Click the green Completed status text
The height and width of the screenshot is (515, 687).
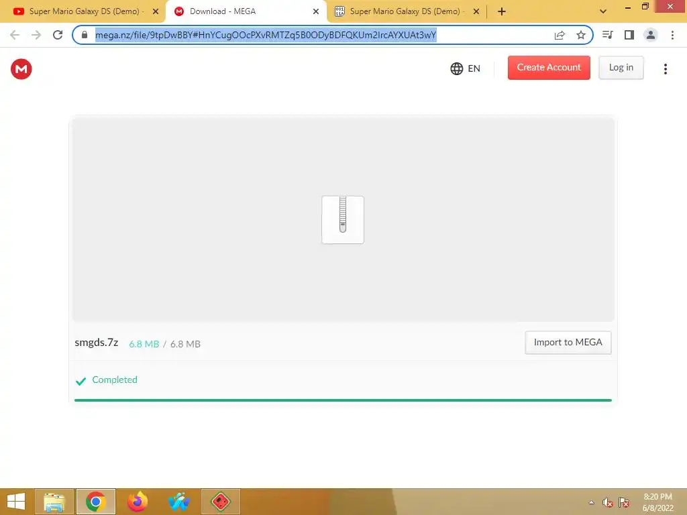(x=115, y=380)
